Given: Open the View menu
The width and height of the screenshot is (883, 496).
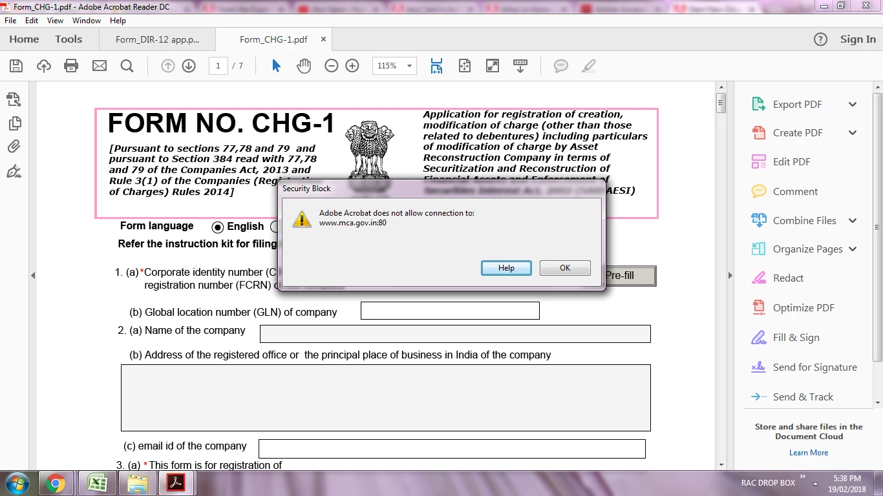Looking at the screenshot, I should tap(55, 21).
